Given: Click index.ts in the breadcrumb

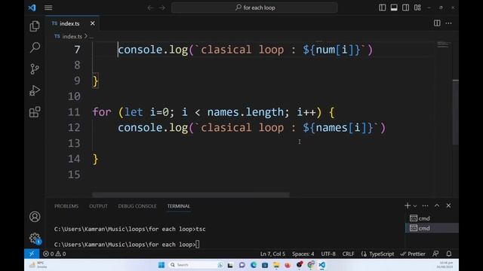Looking at the screenshot, I should pyautogui.click(x=72, y=36).
